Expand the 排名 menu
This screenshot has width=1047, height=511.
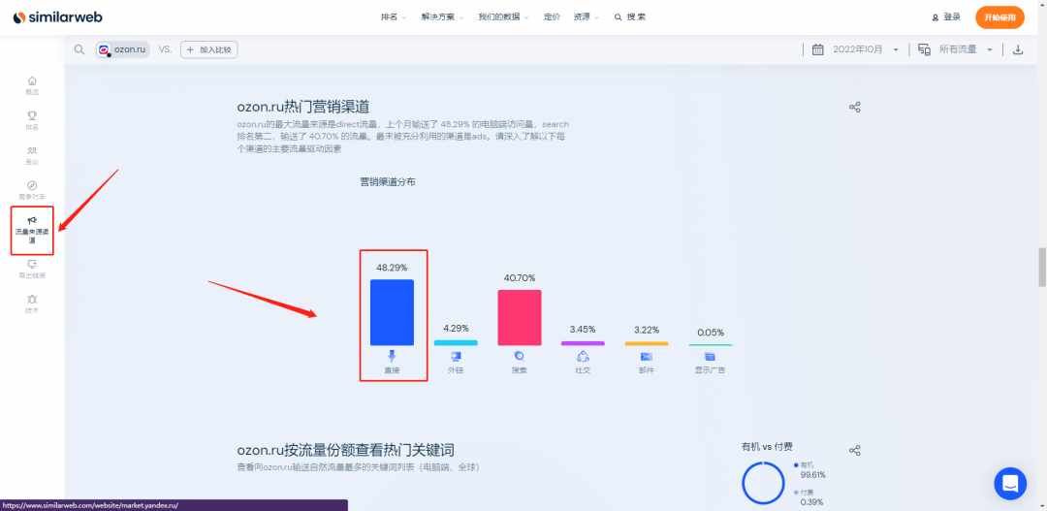(394, 17)
